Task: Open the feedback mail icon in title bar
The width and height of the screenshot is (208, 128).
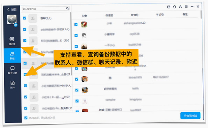Action: coord(168,7)
